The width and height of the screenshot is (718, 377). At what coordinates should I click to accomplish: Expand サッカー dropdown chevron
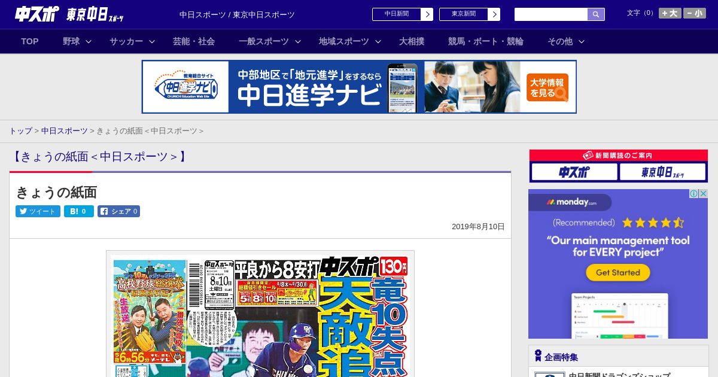[x=152, y=41]
